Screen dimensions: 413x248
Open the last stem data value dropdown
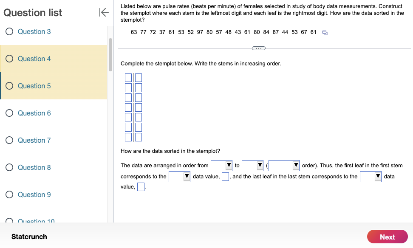click(x=371, y=176)
